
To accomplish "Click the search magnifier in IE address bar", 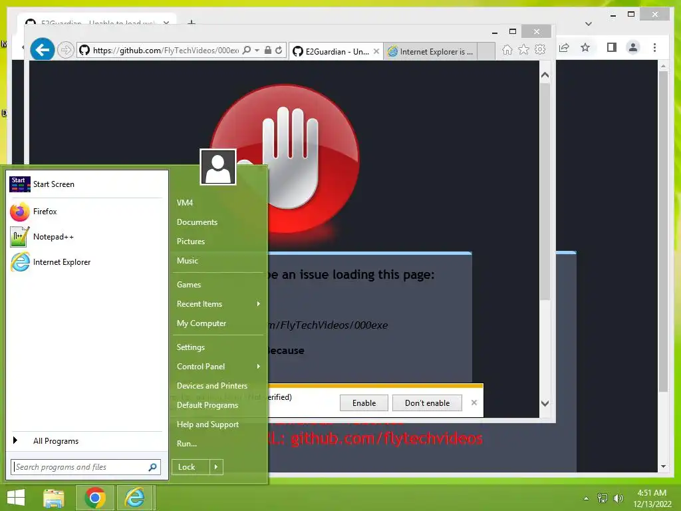I will 246,51.
